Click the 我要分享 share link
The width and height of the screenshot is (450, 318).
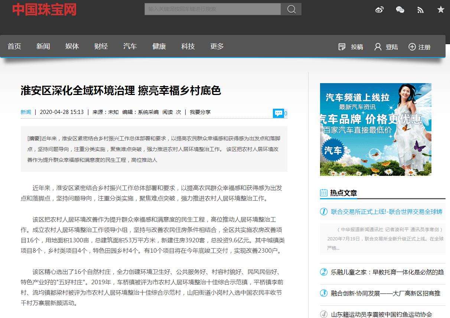coord(200,112)
